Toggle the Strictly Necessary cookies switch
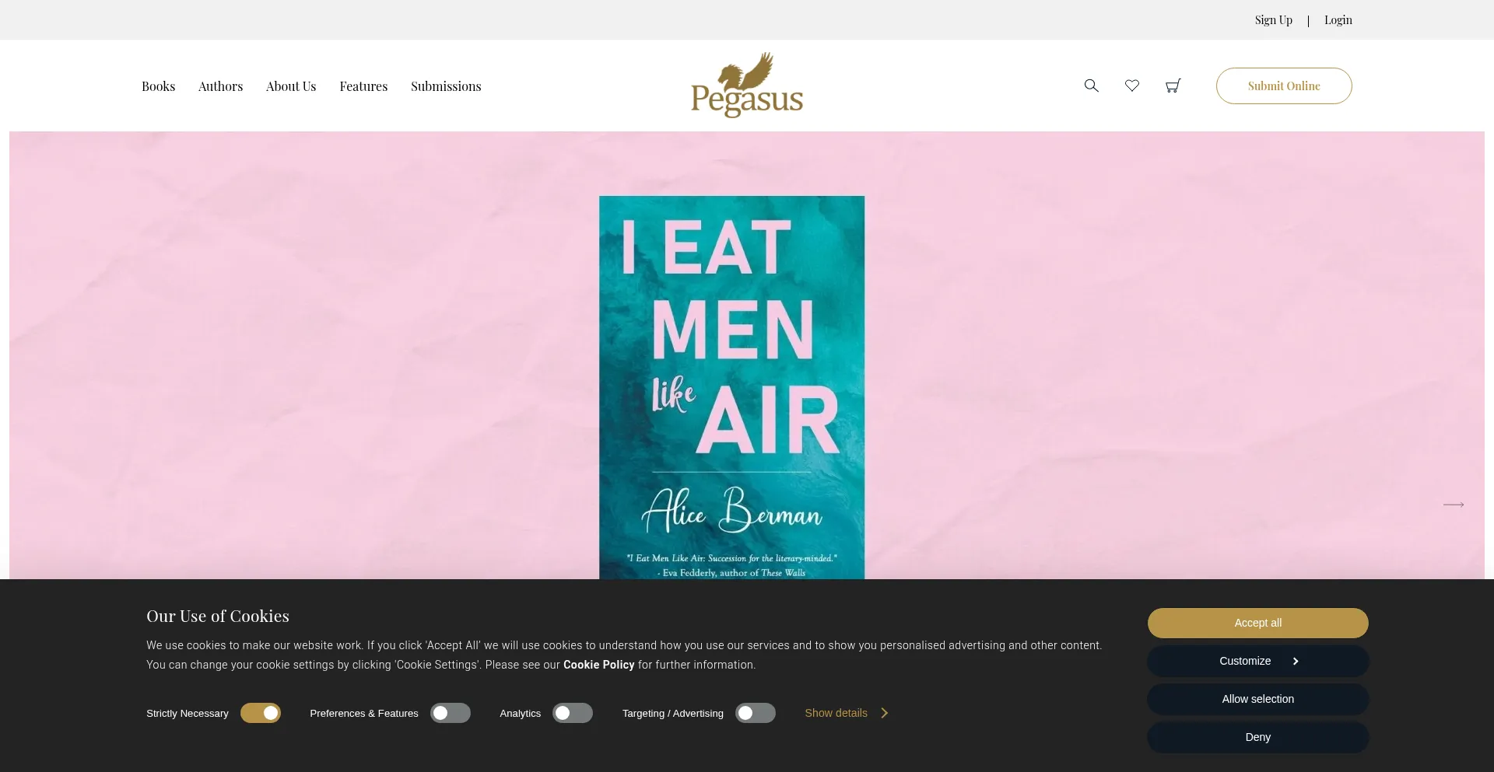The width and height of the screenshot is (1494, 772). tap(261, 713)
